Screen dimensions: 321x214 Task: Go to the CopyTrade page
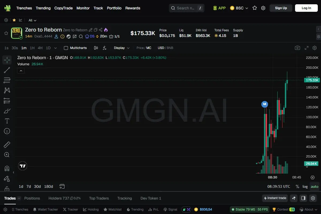(63, 8)
